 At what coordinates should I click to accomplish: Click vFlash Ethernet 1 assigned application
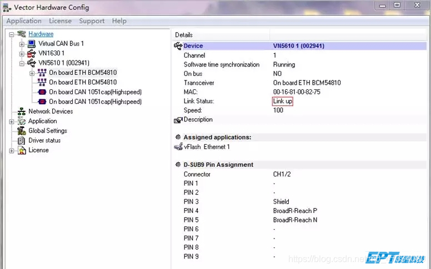pyautogui.click(x=207, y=147)
